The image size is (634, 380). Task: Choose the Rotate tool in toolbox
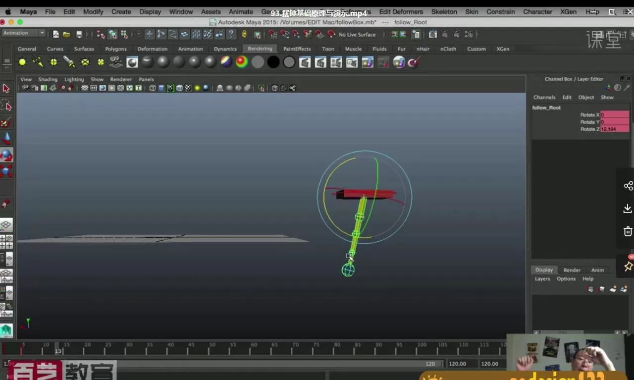pyautogui.click(x=6, y=156)
